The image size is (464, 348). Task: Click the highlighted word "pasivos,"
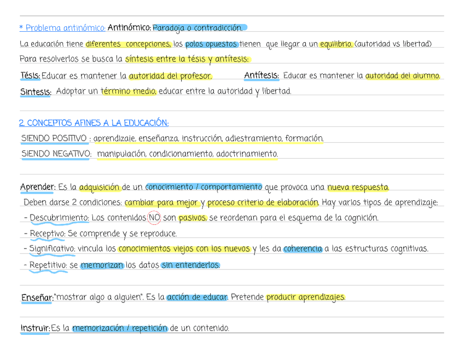click(x=193, y=218)
